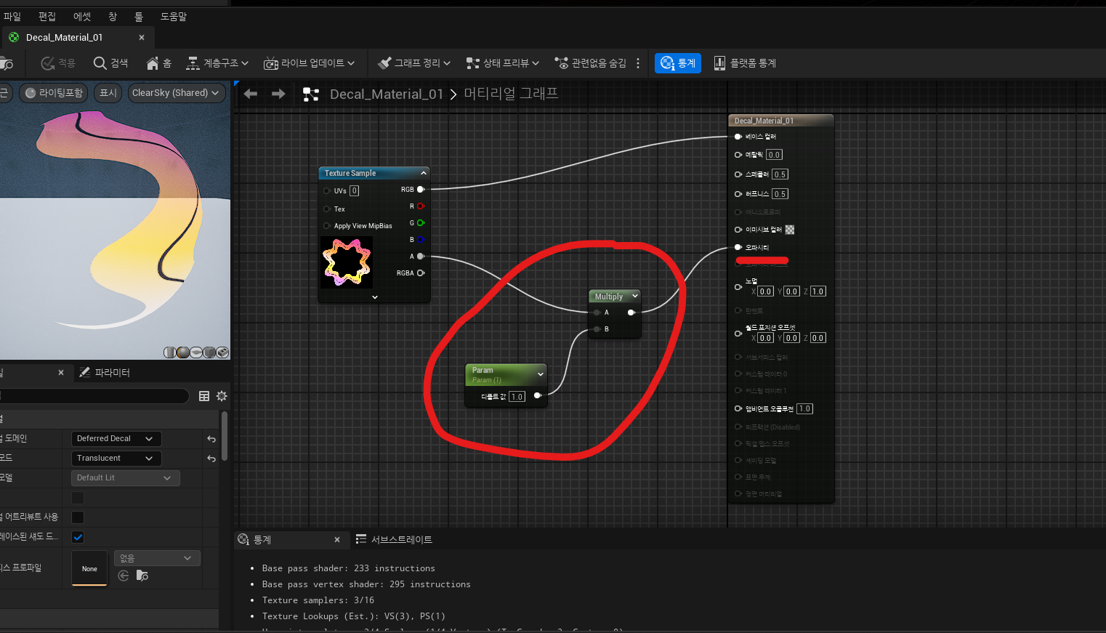Click Decal_Material_01 breadcrumb link
The width and height of the screenshot is (1106, 633).
[387, 94]
